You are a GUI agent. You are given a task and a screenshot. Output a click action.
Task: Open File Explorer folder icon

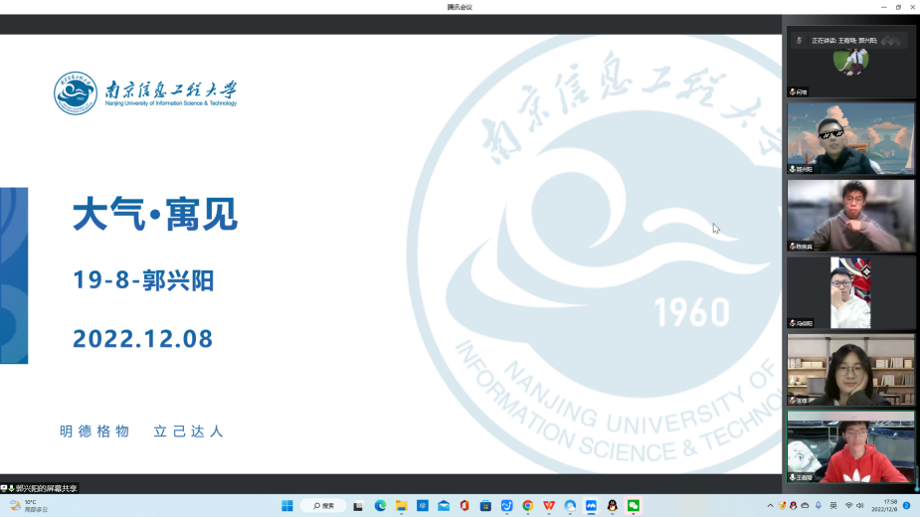click(x=402, y=506)
